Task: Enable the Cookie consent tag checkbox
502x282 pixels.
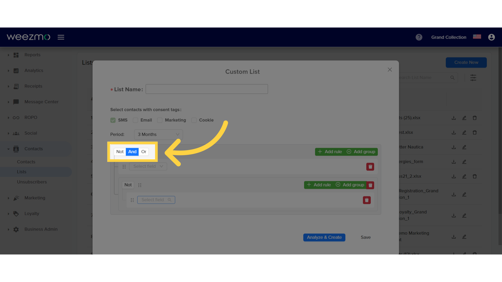Action: pos(193,120)
